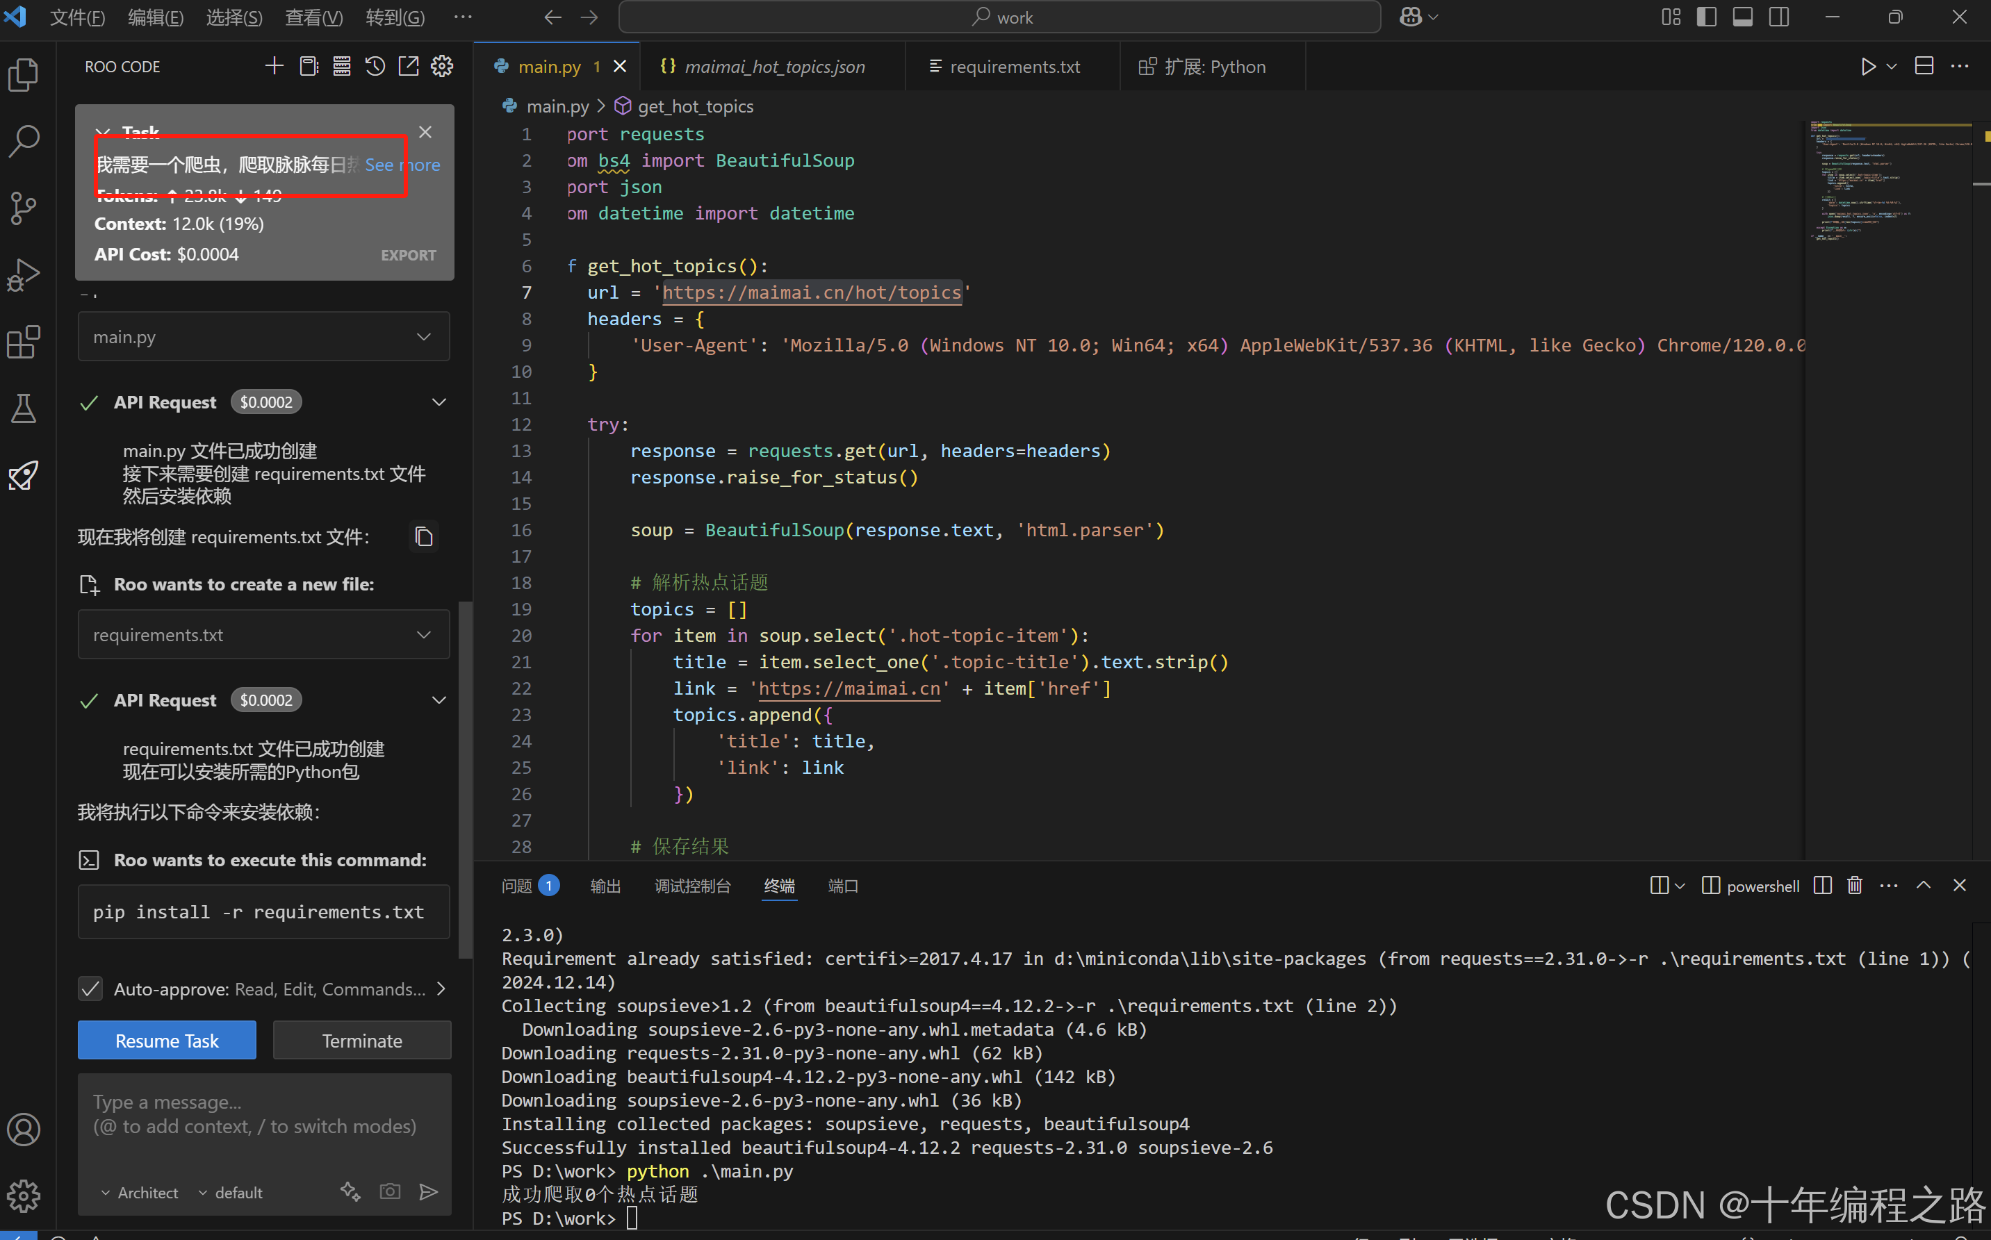This screenshot has width=1991, height=1240.
Task: Start a new Roo task with plus icon
Action: click(274, 67)
